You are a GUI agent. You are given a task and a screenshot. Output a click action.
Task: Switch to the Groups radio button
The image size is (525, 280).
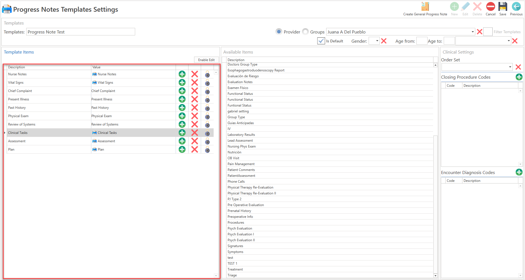point(306,32)
